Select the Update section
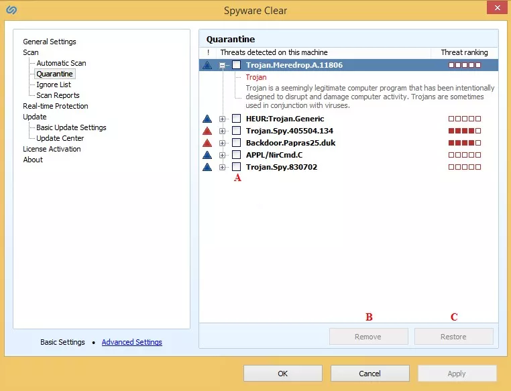This screenshot has height=391, width=511. click(35, 117)
